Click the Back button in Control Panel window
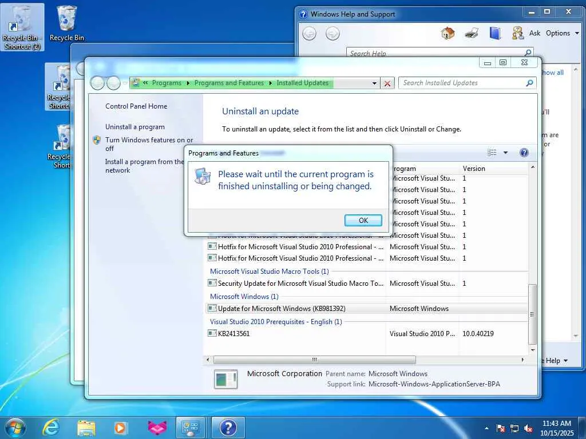Screen dimensions: 586x439 tap(97, 83)
